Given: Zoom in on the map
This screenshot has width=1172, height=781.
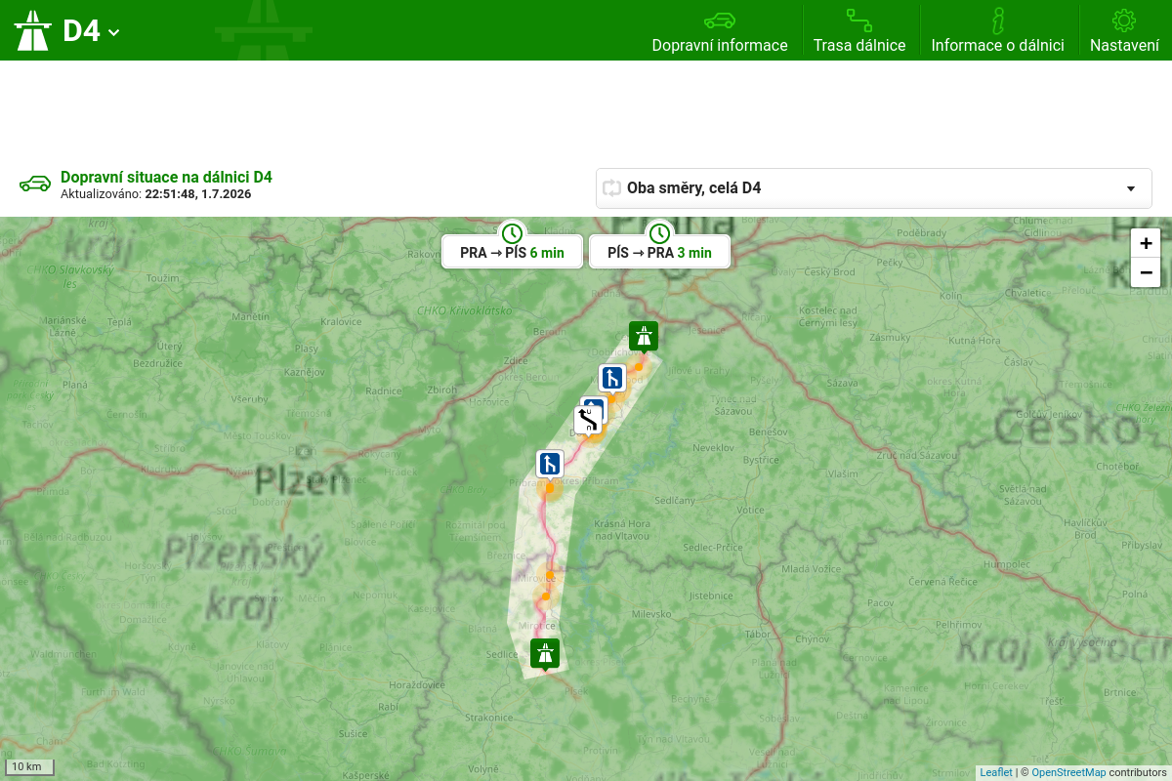Looking at the screenshot, I should [1146, 243].
